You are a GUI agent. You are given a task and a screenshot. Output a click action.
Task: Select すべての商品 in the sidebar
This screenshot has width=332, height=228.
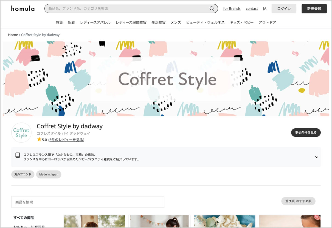click(24, 218)
